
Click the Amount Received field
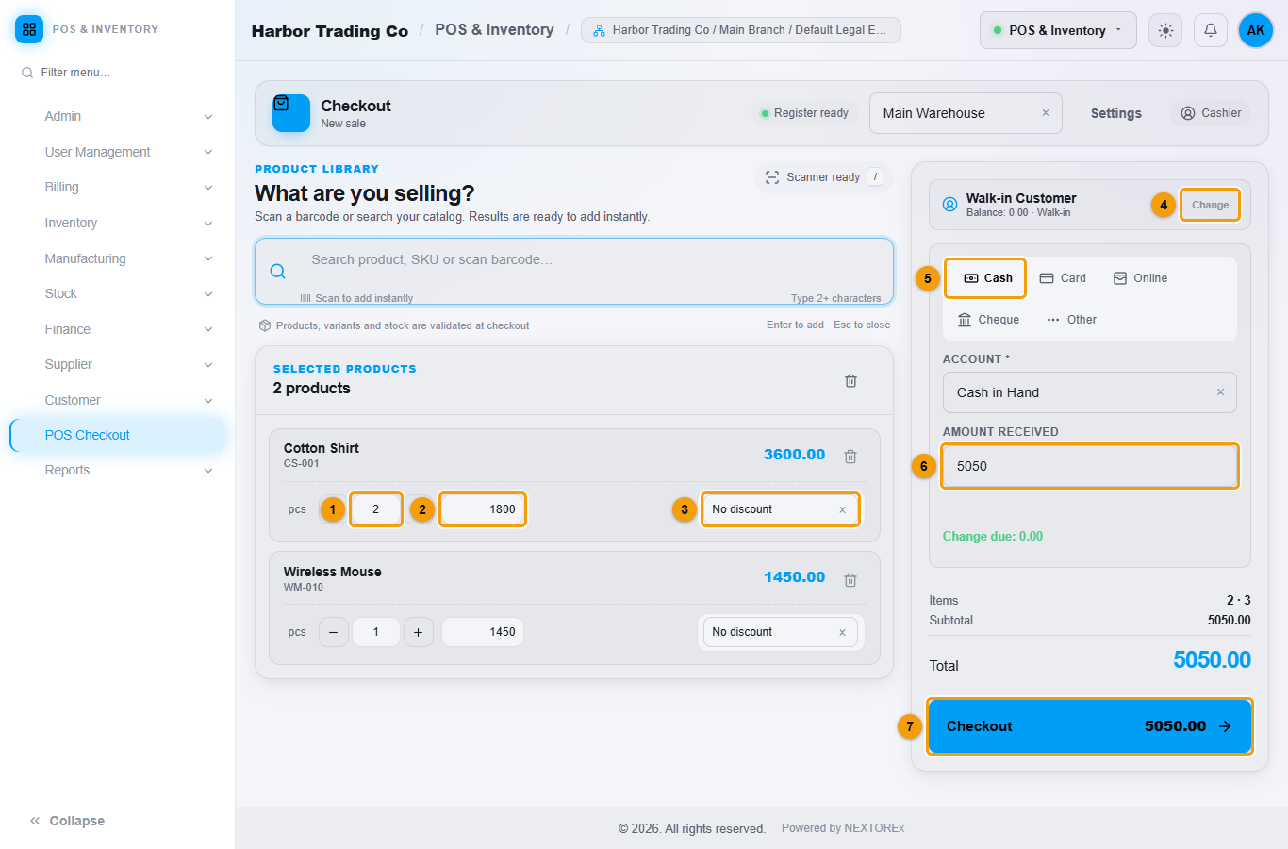coord(1089,466)
